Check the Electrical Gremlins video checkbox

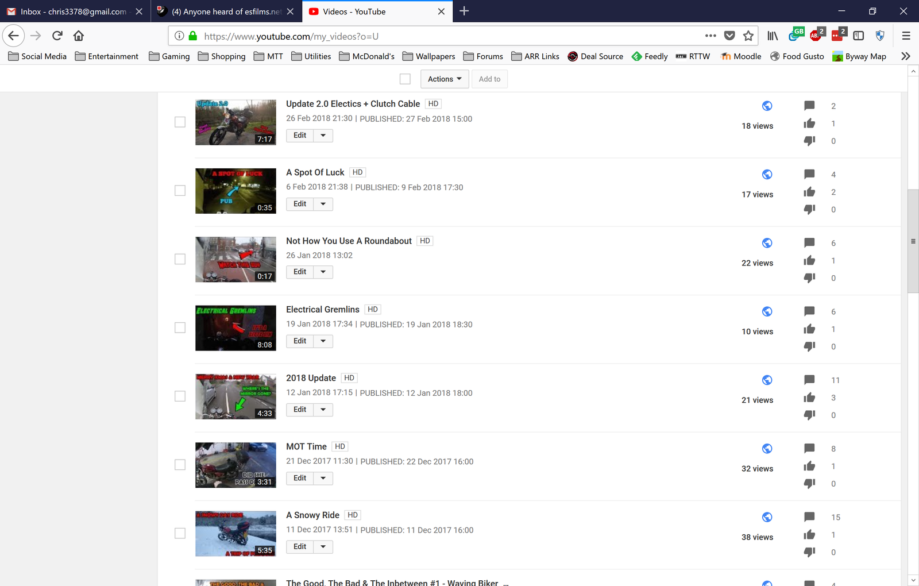tap(180, 327)
